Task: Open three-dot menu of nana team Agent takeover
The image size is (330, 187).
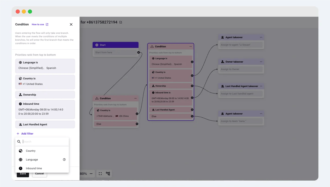Action: click(x=261, y=114)
